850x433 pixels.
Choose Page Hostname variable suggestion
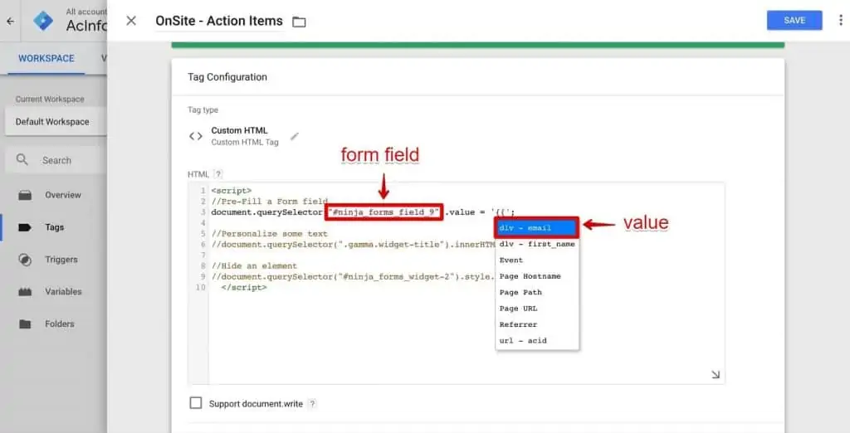[537, 276]
